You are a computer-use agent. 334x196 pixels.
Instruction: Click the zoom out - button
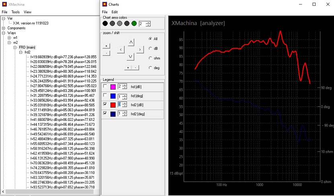coord(106,53)
